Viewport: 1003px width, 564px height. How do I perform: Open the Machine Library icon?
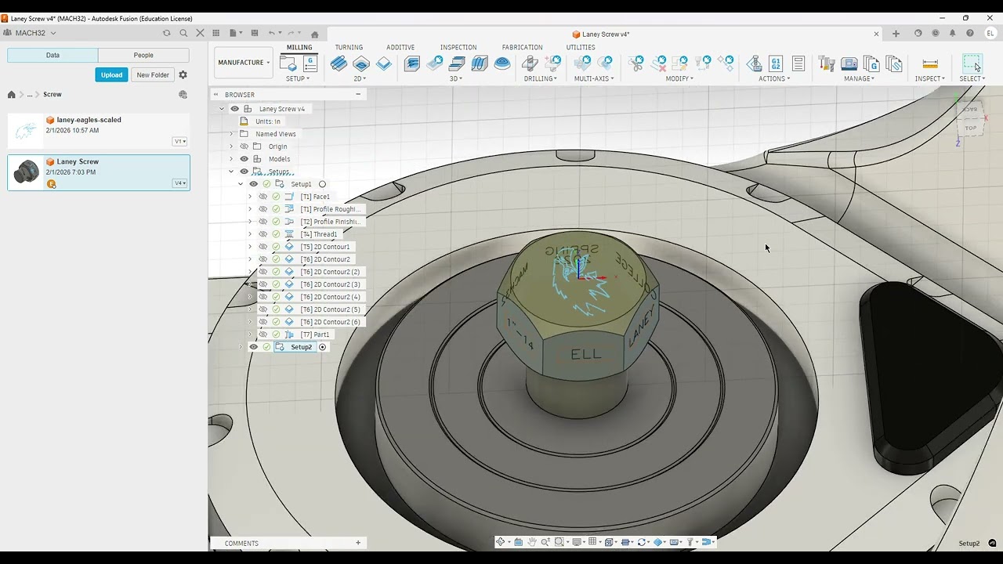[849, 63]
